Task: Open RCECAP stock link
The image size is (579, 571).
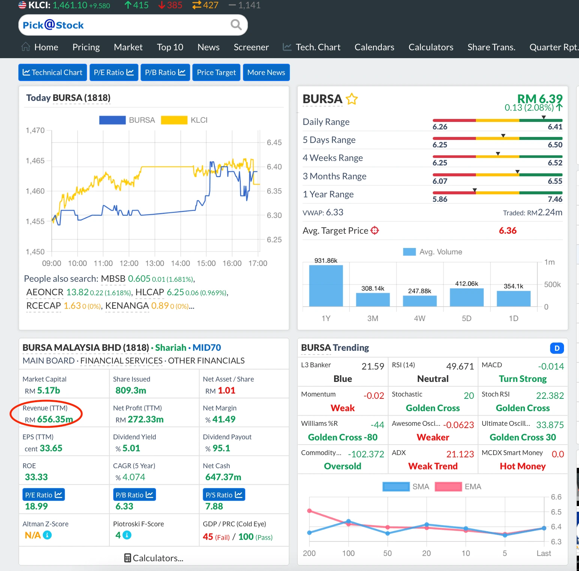Action: pyautogui.click(x=43, y=306)
